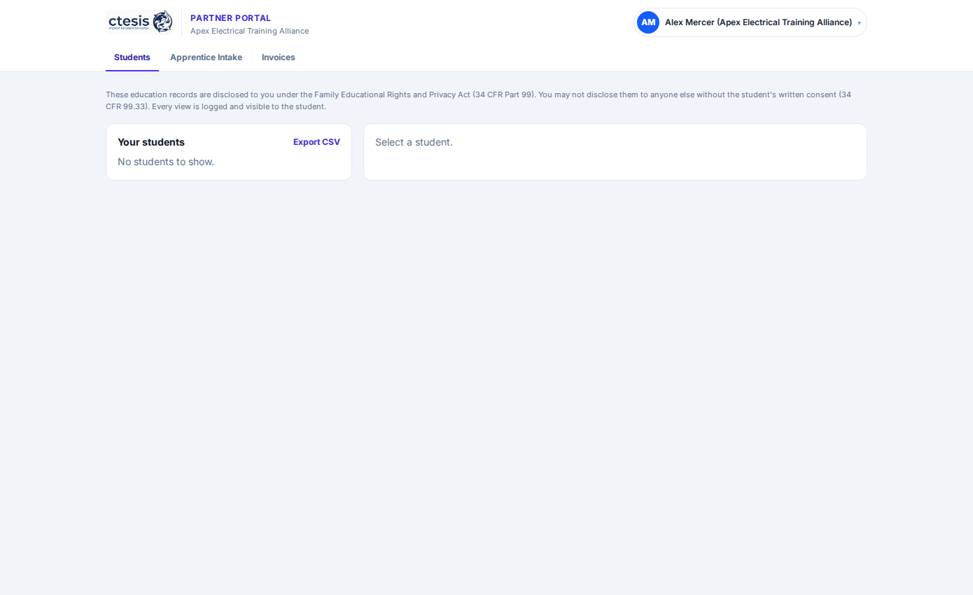This screenshot has width=973, height=595.
Task: Click the 'Your students' heading
Action: pyautogui.click(x=151, y=142)
